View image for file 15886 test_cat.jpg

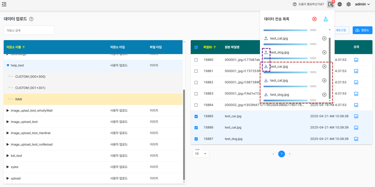click(356, 127)
